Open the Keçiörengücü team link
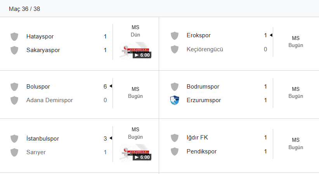Screen dimensions: 319x174 (x=205, y=49)
